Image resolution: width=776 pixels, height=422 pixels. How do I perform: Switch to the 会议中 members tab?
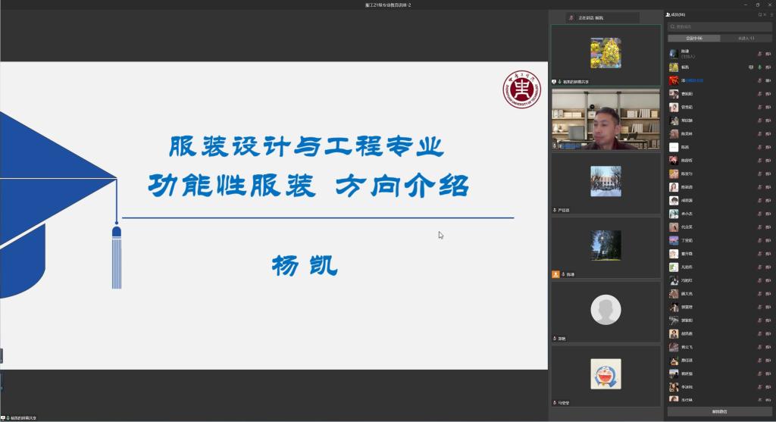coord(694,38)
